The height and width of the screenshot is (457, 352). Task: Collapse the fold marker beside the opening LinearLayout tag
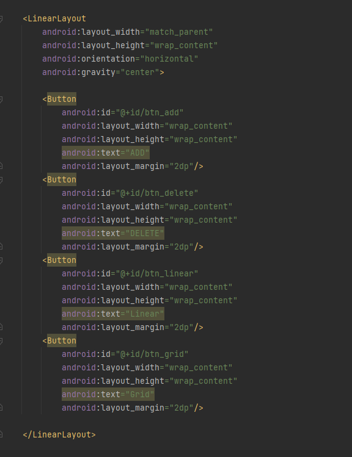pos(1,20)
